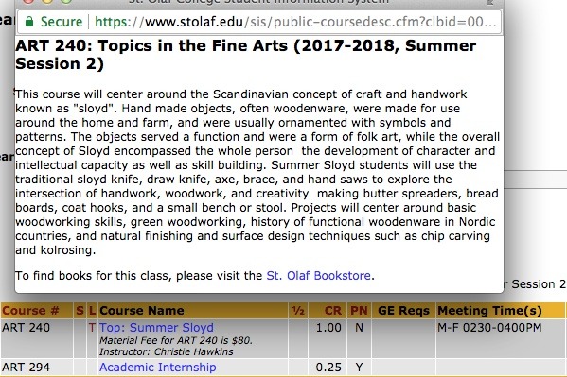Click the green padlock security icon
567x377 pixels.
click(29, 22)
